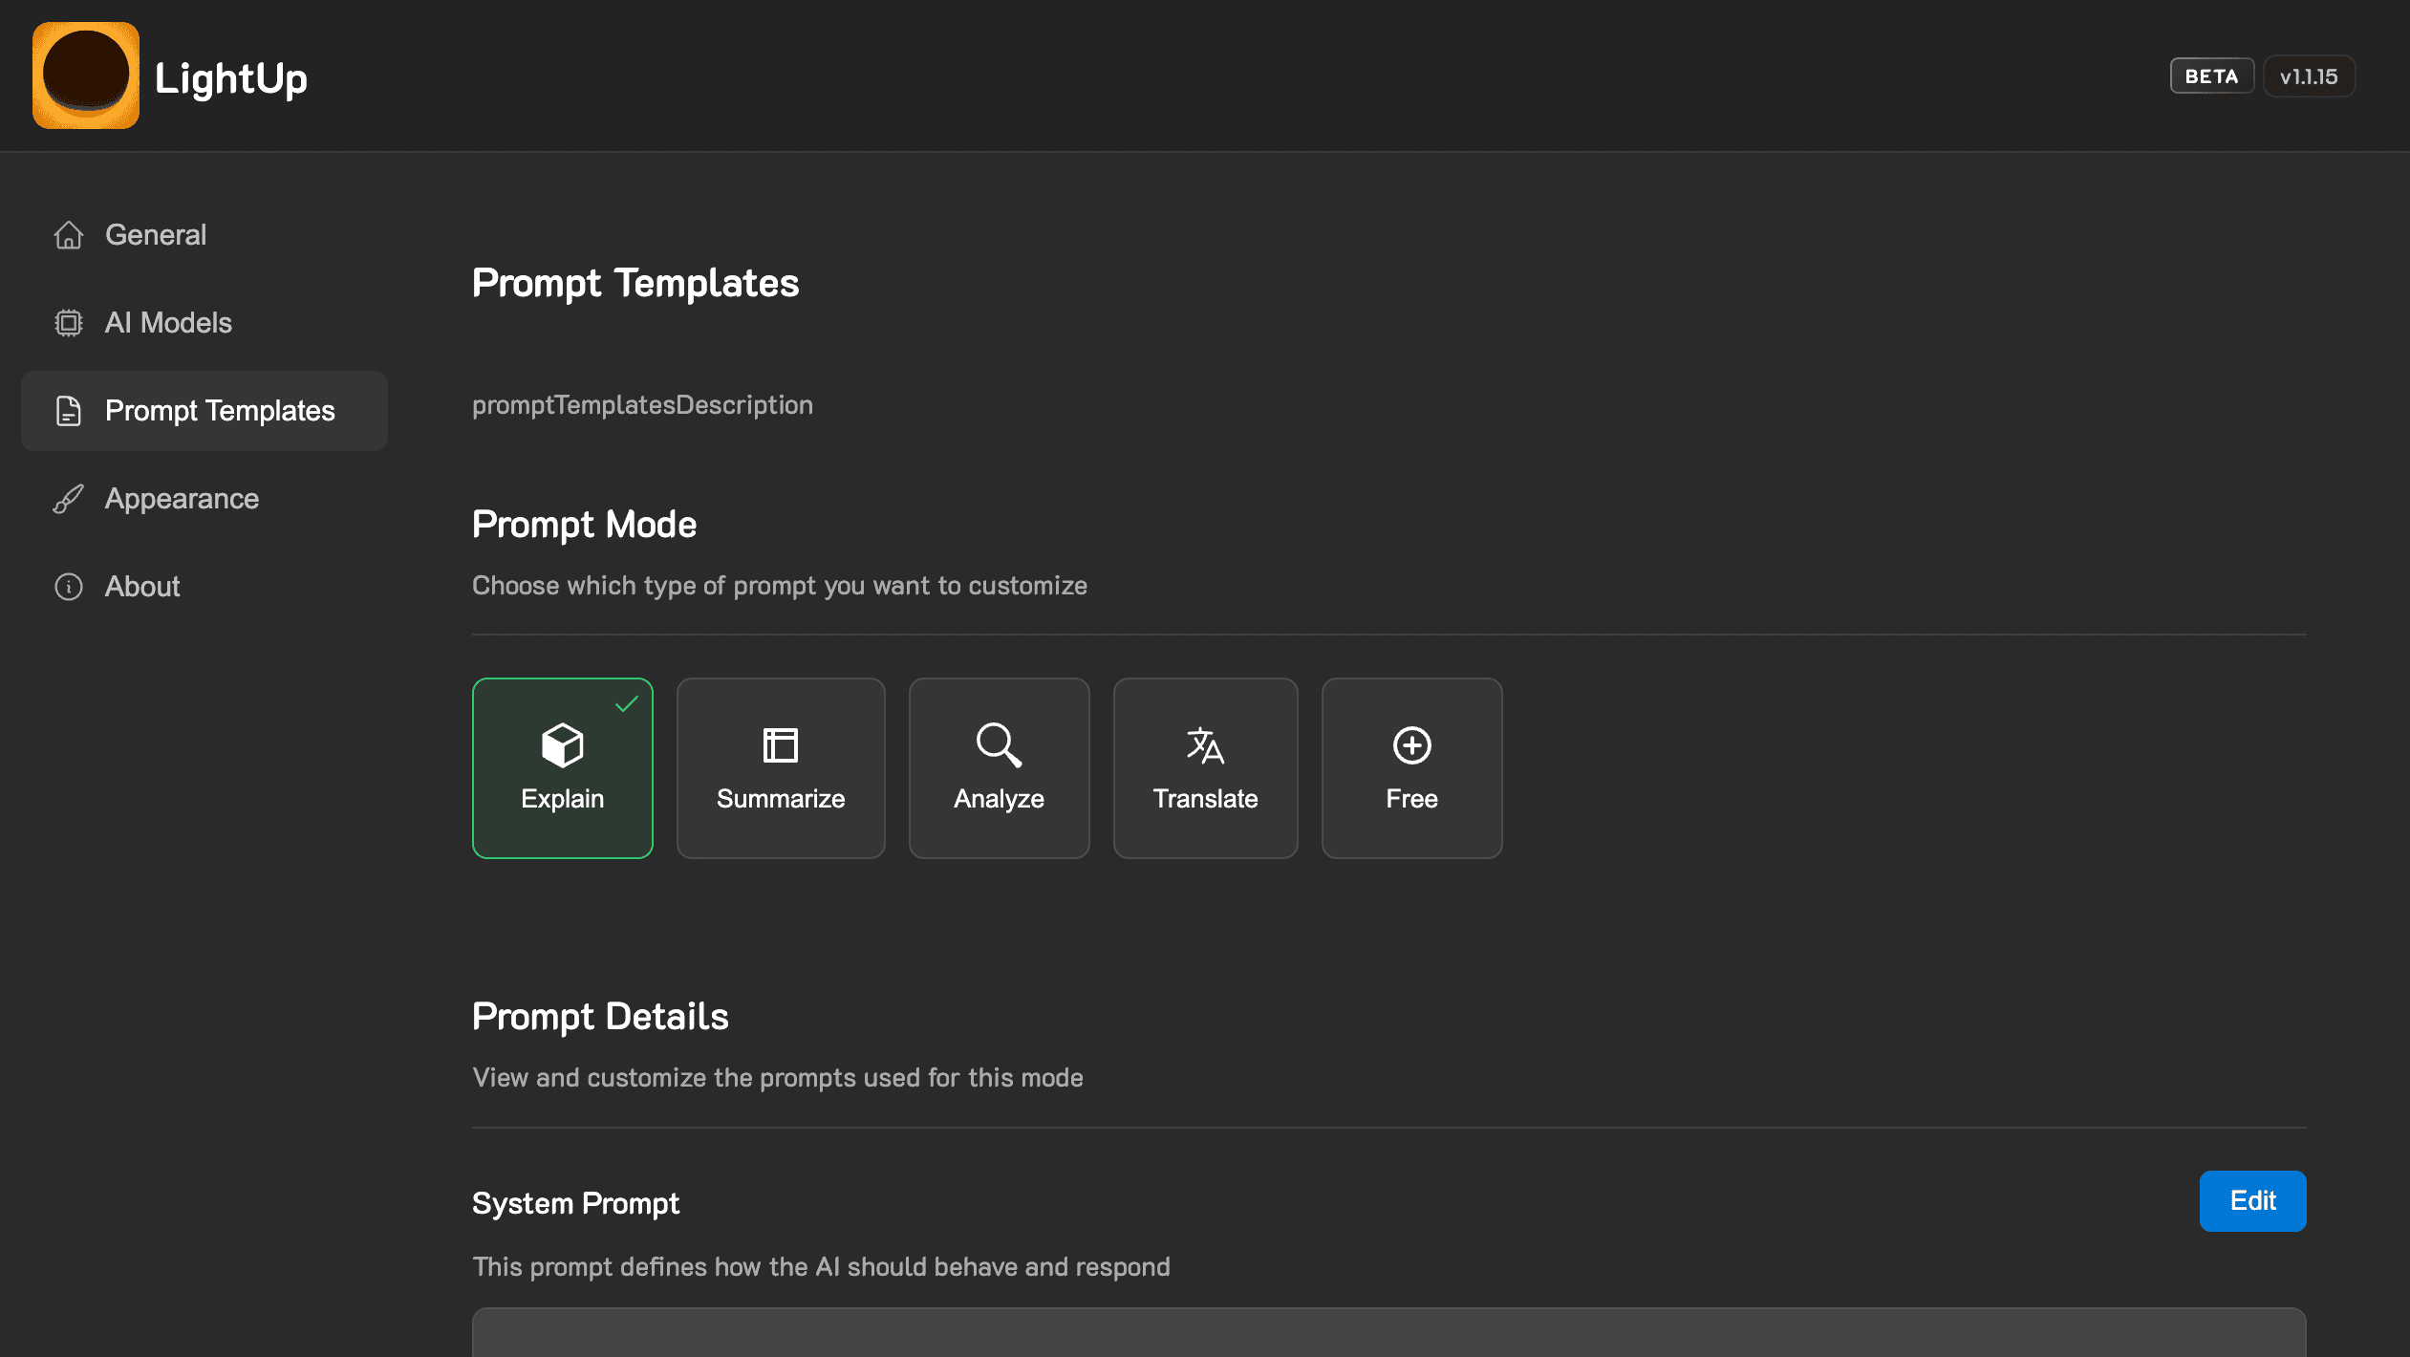Image resolution: width=2410 pixels, height=1357 pixels.
Task: Open the AI Models section
Action: (x=168, y=322)
